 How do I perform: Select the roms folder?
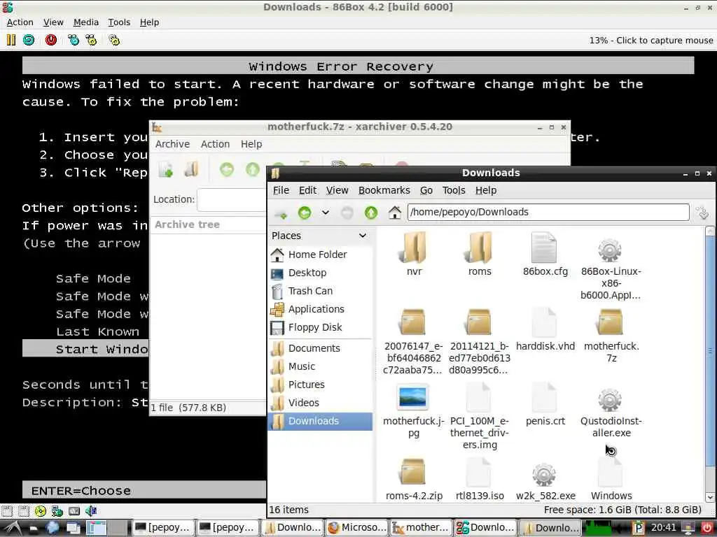(x=480, y=255)
